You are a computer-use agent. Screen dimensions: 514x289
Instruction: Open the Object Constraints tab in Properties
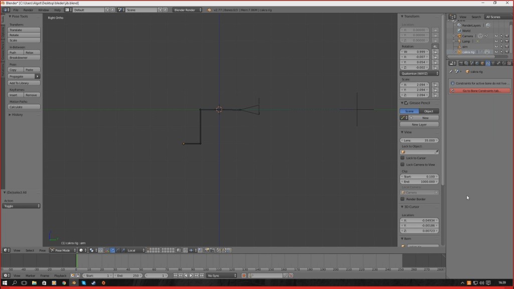click(x=488, y=63)
